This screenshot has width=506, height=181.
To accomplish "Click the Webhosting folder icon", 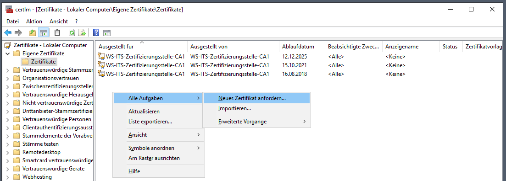I will coord(17,177).
